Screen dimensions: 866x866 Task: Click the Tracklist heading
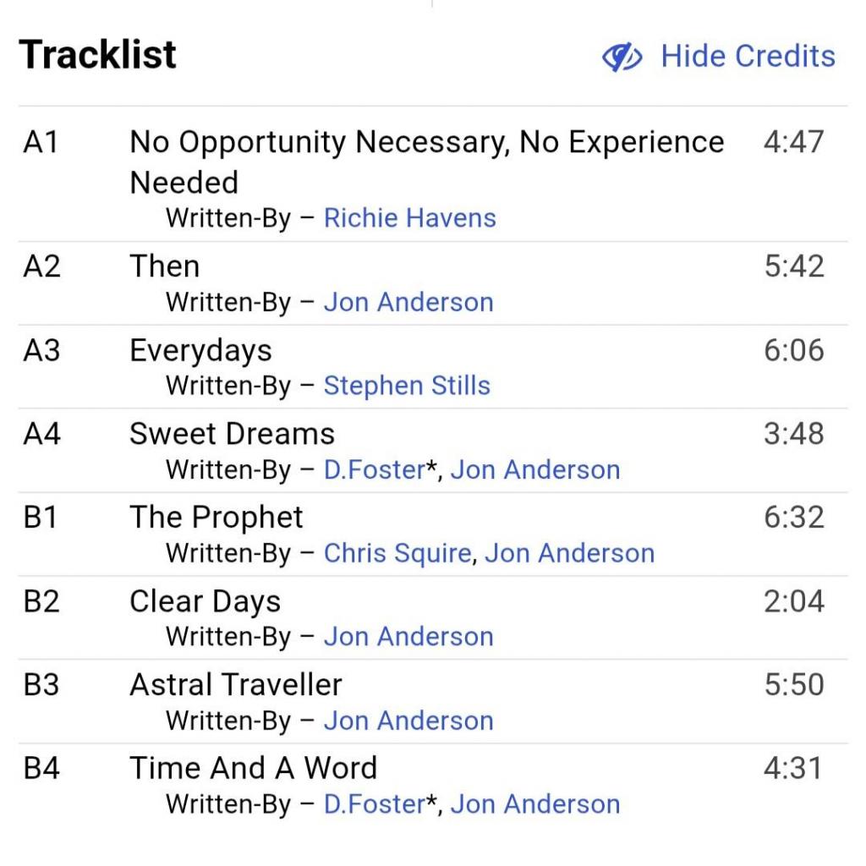click(x=98, y=56)
